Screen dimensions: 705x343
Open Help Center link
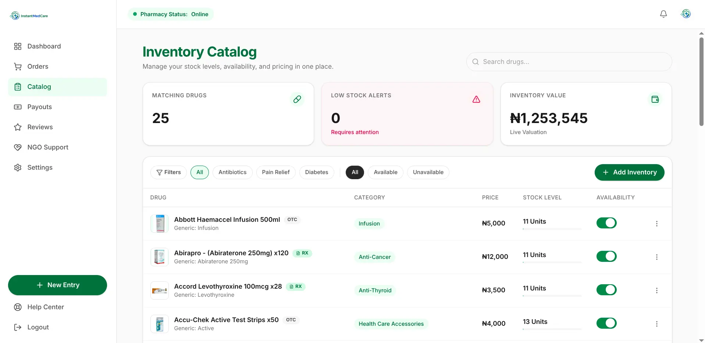[57, 307]
